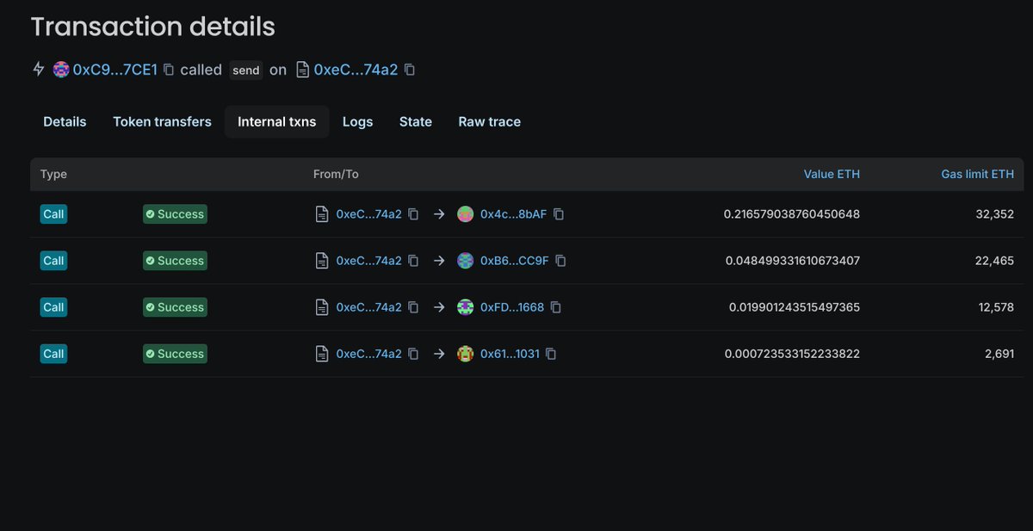Select the value 0.000723533152233822
This screenshot has height=531, width=1033.
point(792,354)
